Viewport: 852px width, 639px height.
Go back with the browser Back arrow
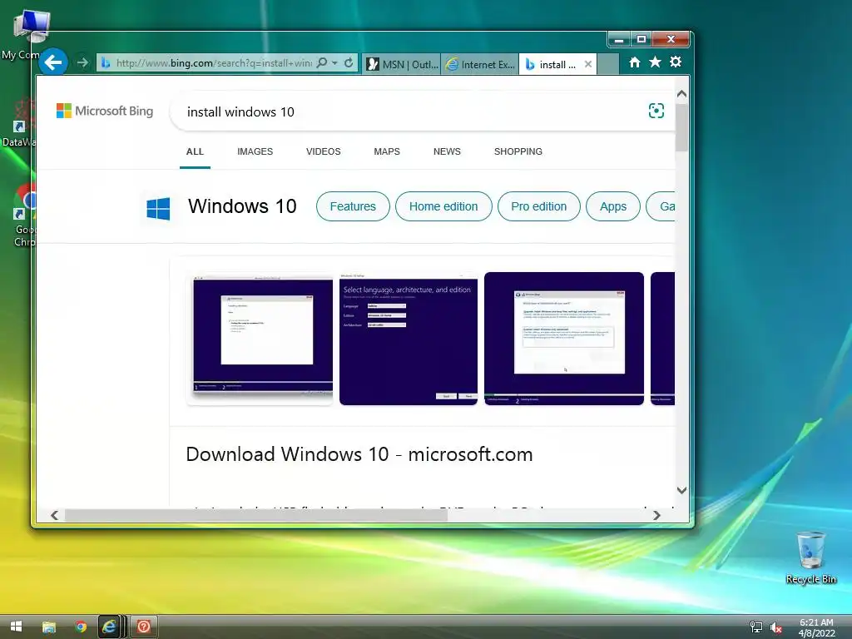[52, 63]
